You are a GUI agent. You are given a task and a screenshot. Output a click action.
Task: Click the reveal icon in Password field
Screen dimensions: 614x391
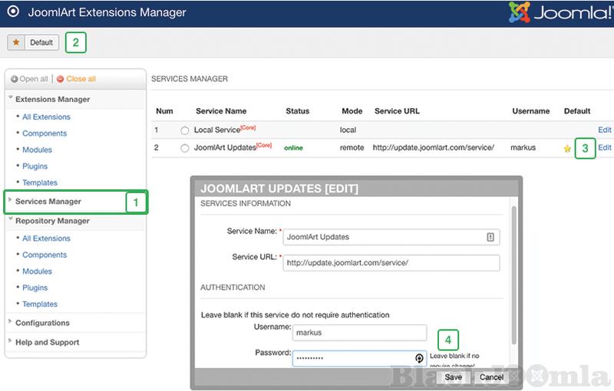[x=420, y=358]
